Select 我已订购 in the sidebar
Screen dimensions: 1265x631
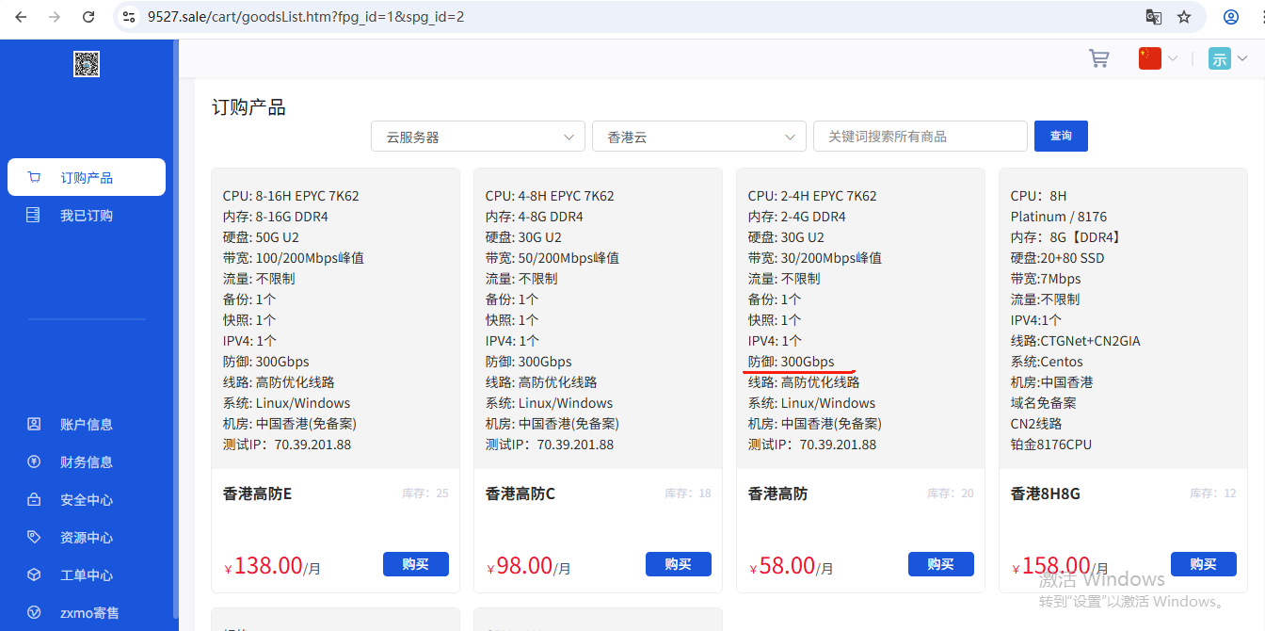[87, 216]
